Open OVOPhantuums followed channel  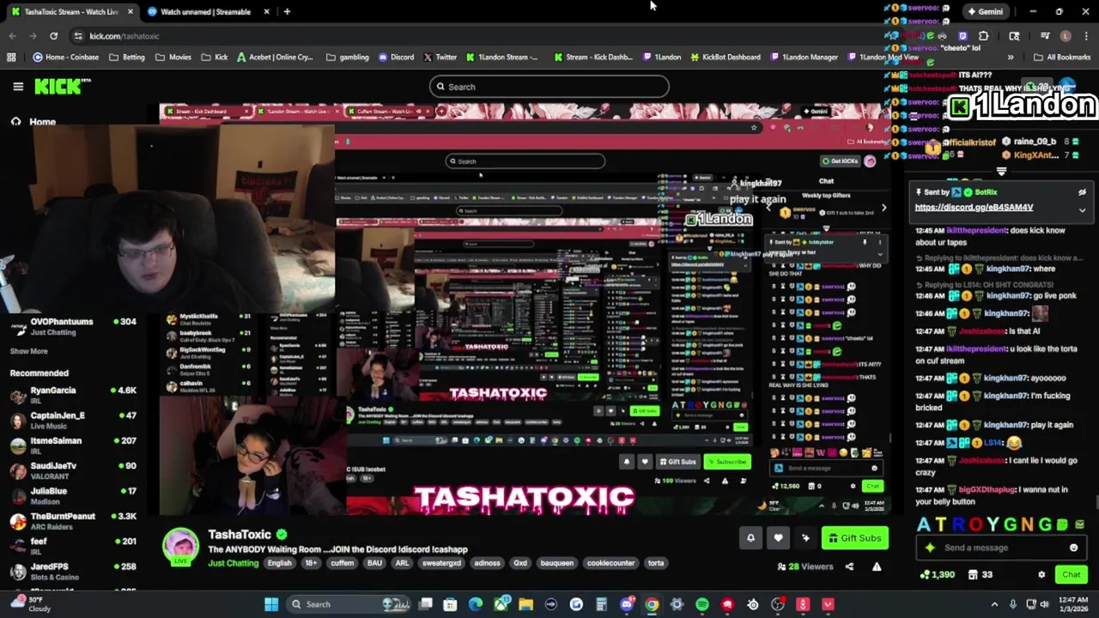73,327
